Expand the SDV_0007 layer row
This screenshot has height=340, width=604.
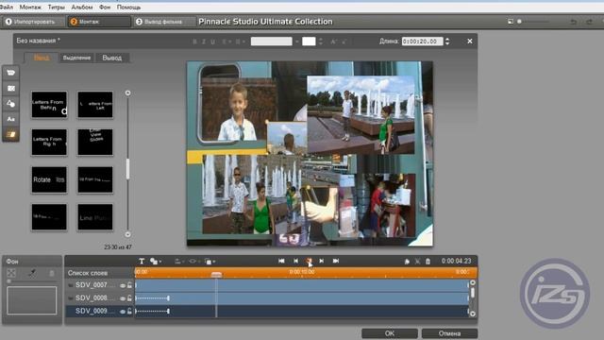click(x=71, y=285)
